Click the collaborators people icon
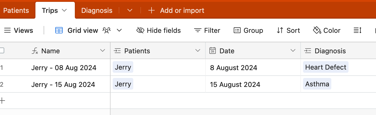376x115 pixels. [x=106, y=31]
